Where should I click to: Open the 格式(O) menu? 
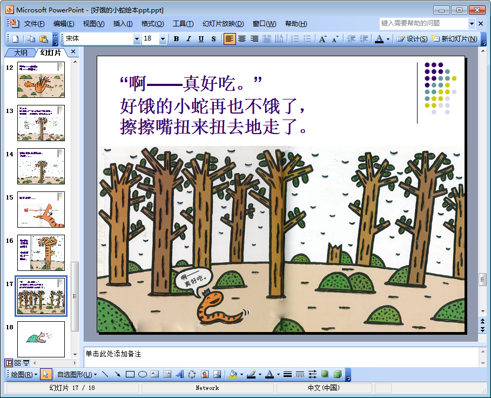pos(152,24)
